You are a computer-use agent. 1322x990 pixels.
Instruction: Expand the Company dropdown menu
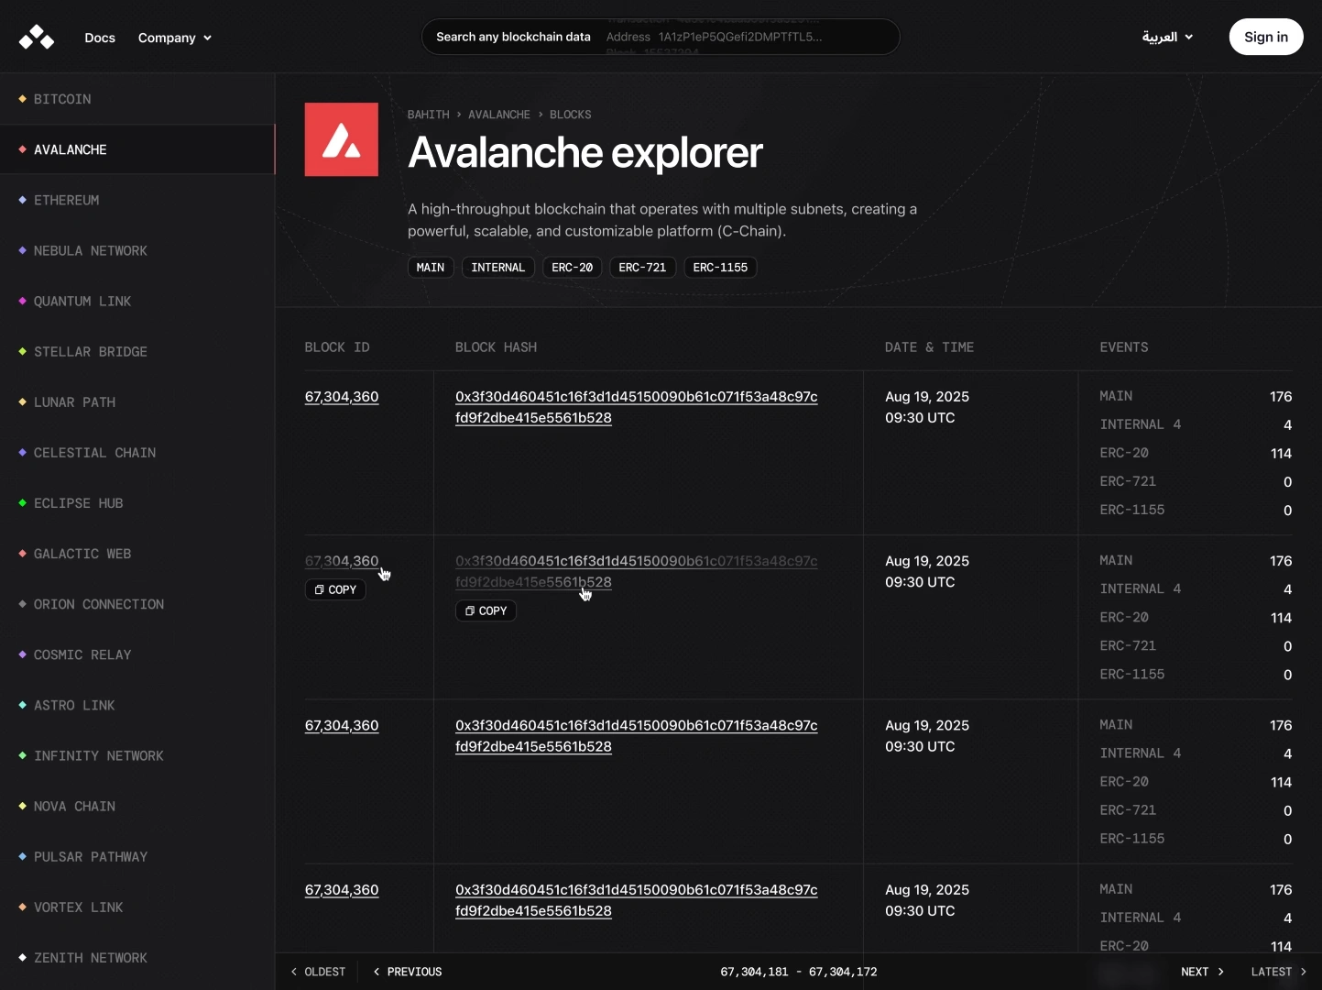[174, 38]
